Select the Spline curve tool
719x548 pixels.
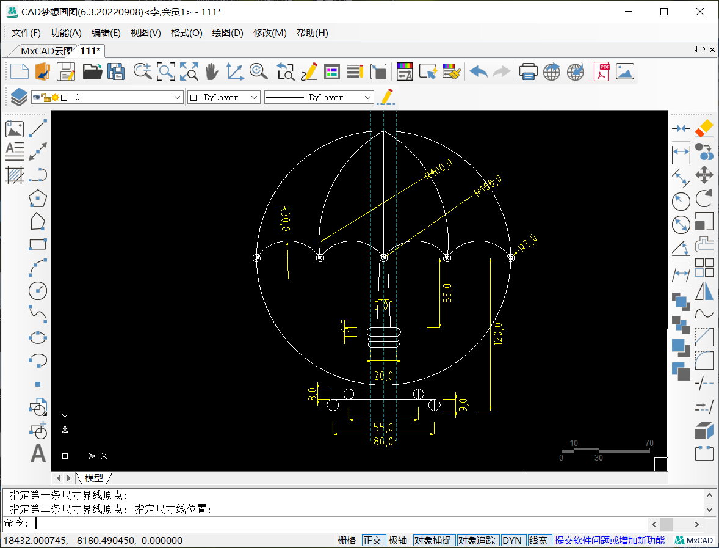coord(38,314)
